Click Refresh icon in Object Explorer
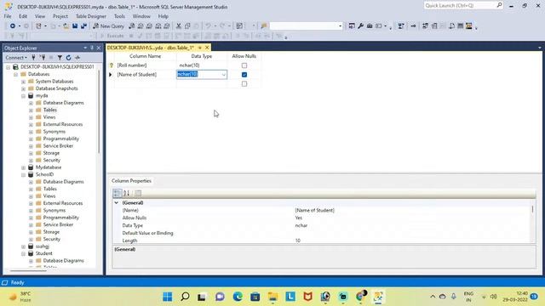This screenshot has width=545, height=306. (x=68, y=58)
